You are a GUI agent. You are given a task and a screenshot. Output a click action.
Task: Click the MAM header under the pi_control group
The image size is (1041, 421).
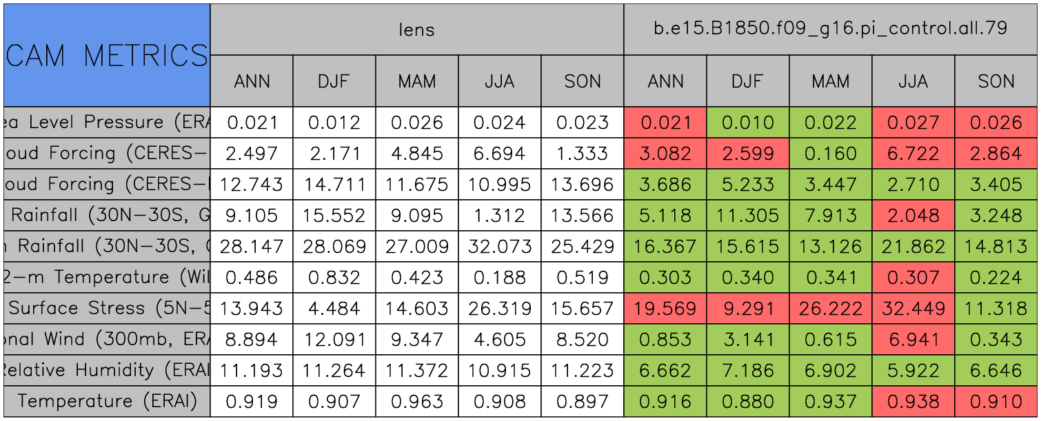(830, 81)
